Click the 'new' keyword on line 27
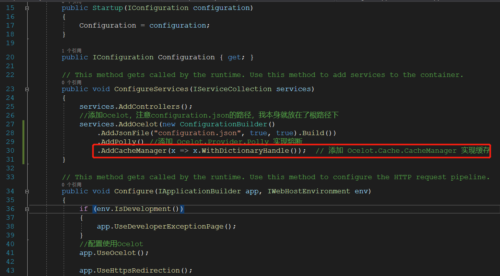Screen dimensions: 500x276 pyautogui.click(x=169, y=124)
